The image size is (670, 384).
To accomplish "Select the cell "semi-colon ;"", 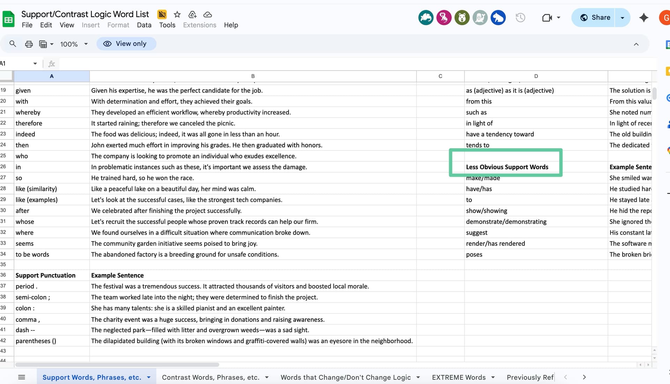I will click(x=52, y=297).
